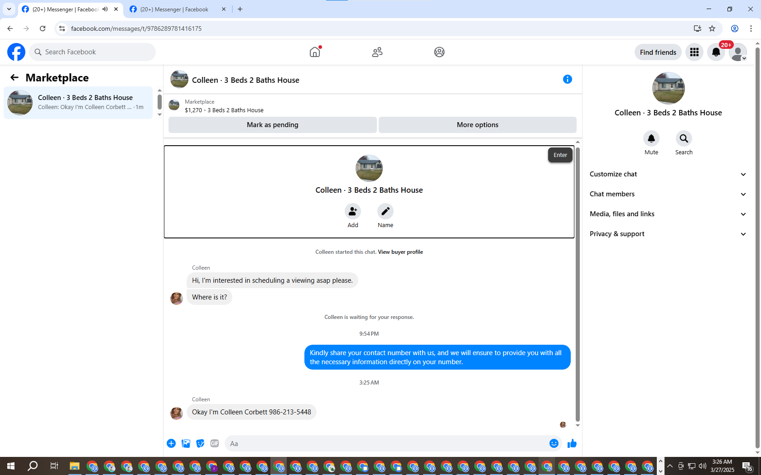Open File Explorer from taskbar

point(74,466)
